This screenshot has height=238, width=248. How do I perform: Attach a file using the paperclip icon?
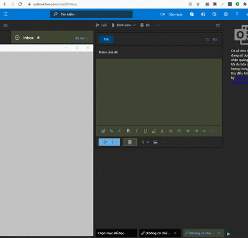pyautogui.click(x=143, y=142)
